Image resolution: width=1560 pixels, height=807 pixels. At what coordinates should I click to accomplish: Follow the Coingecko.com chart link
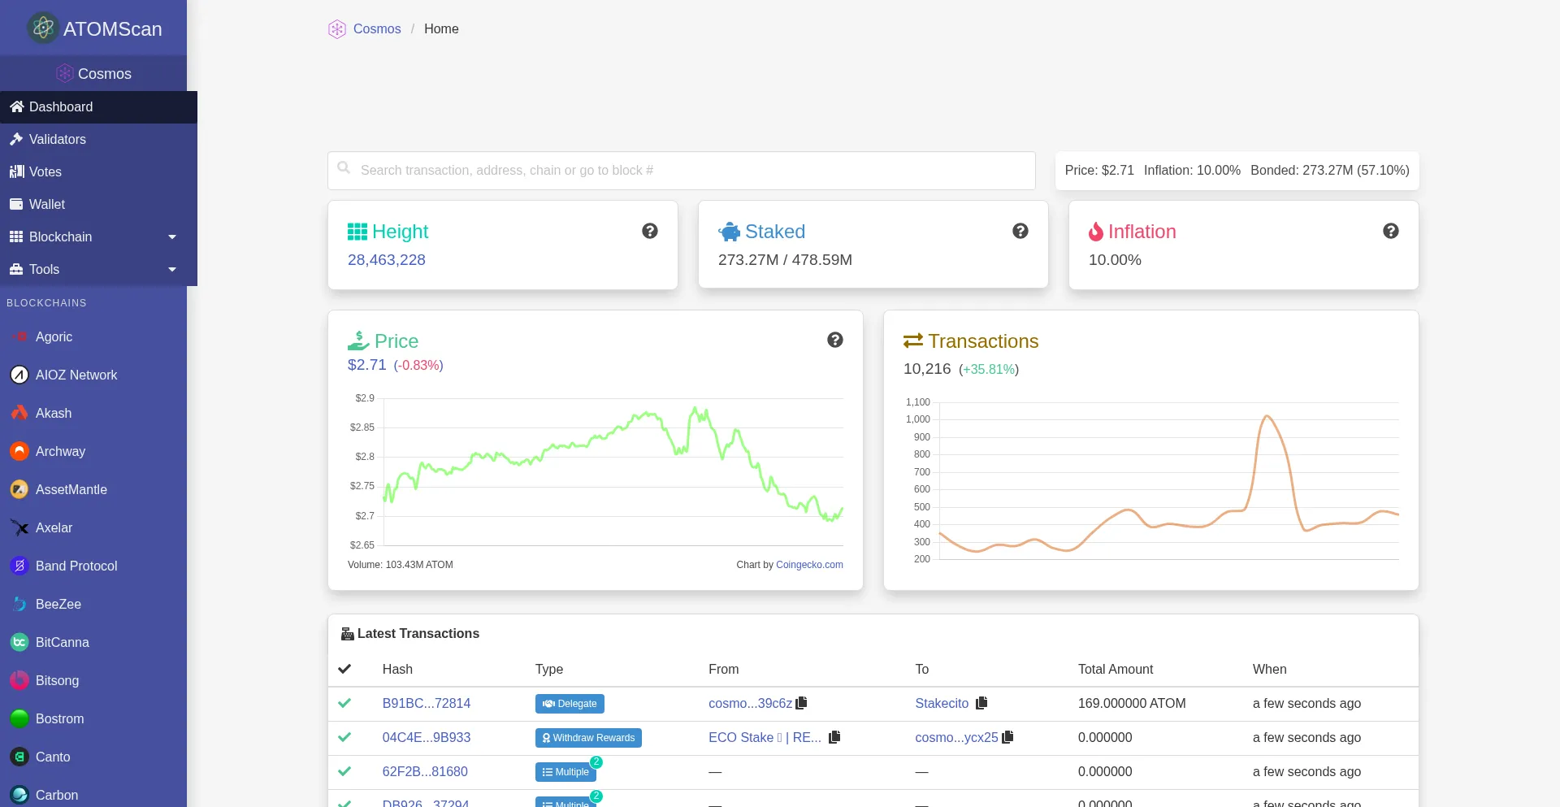click(x=808, y=565)
